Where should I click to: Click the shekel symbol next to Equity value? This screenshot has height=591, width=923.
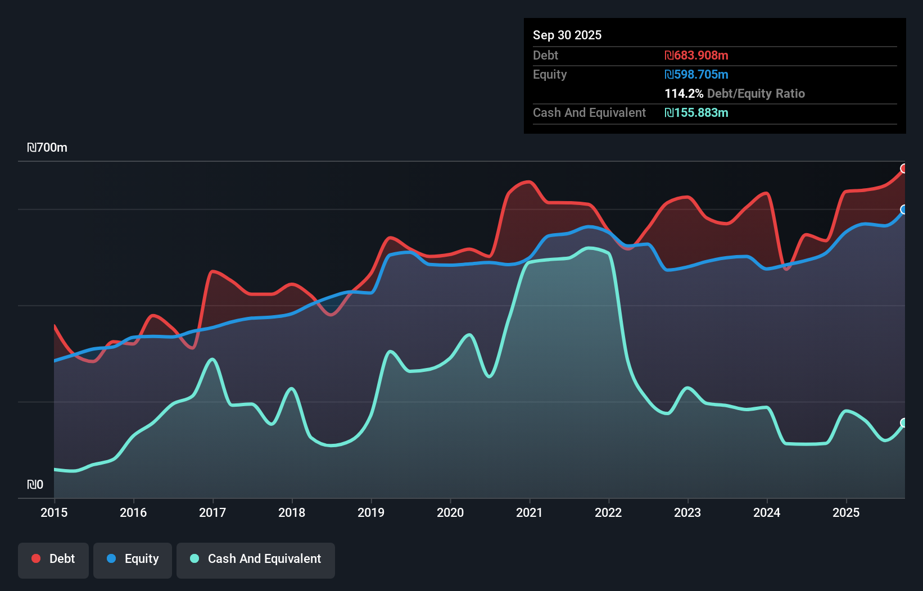[x=668, y=74]
